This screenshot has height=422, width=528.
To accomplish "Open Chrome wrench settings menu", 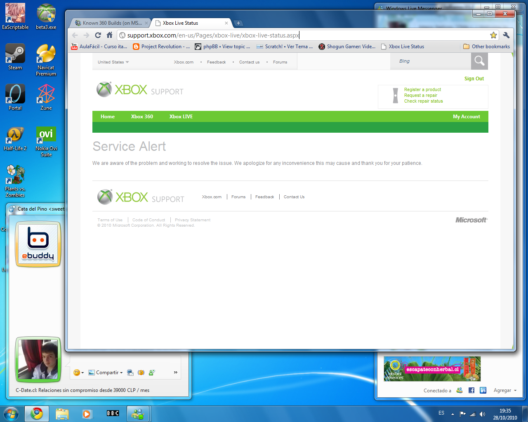I will click(506, 35).
